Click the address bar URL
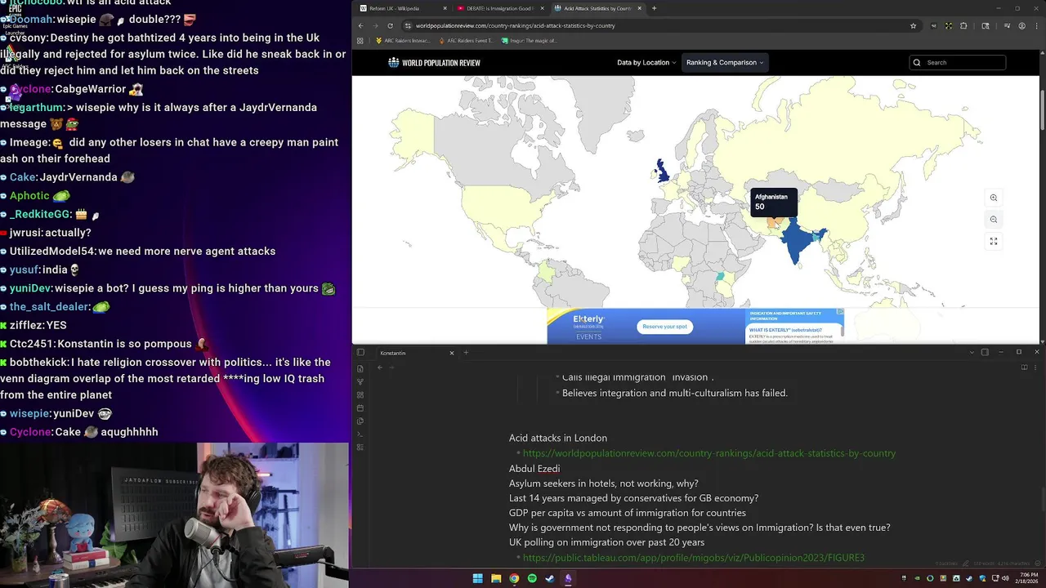This screenshot has height=588, width=1046. pos(515,25)
